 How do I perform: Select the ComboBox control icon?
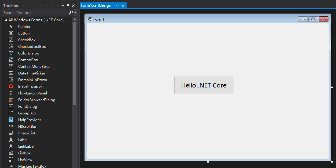[11, 60]
